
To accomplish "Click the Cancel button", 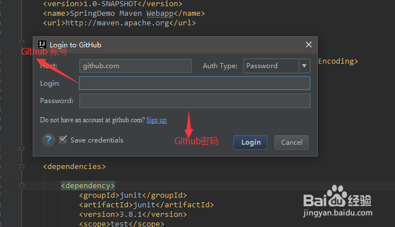I will point(291,143).
